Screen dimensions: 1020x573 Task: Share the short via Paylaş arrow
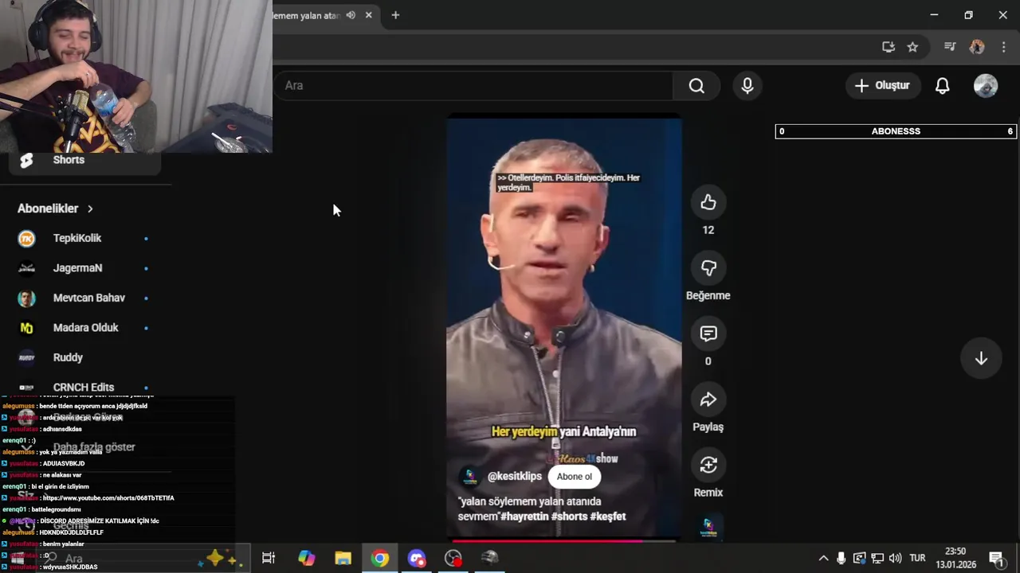(x=708, y=400)
